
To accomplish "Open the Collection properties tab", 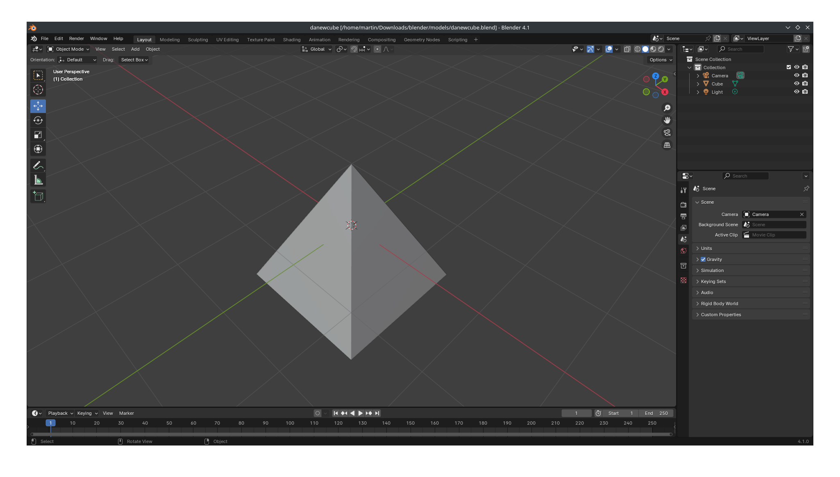I will 683,266.
